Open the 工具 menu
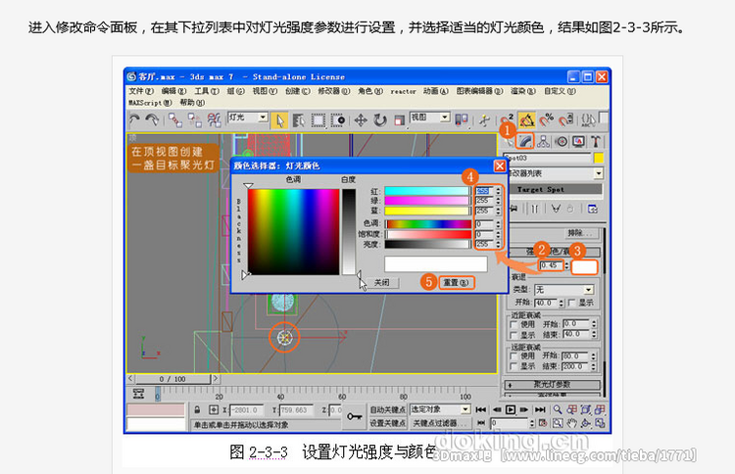This screenshot has height=474, width=735. coord(207,91)
